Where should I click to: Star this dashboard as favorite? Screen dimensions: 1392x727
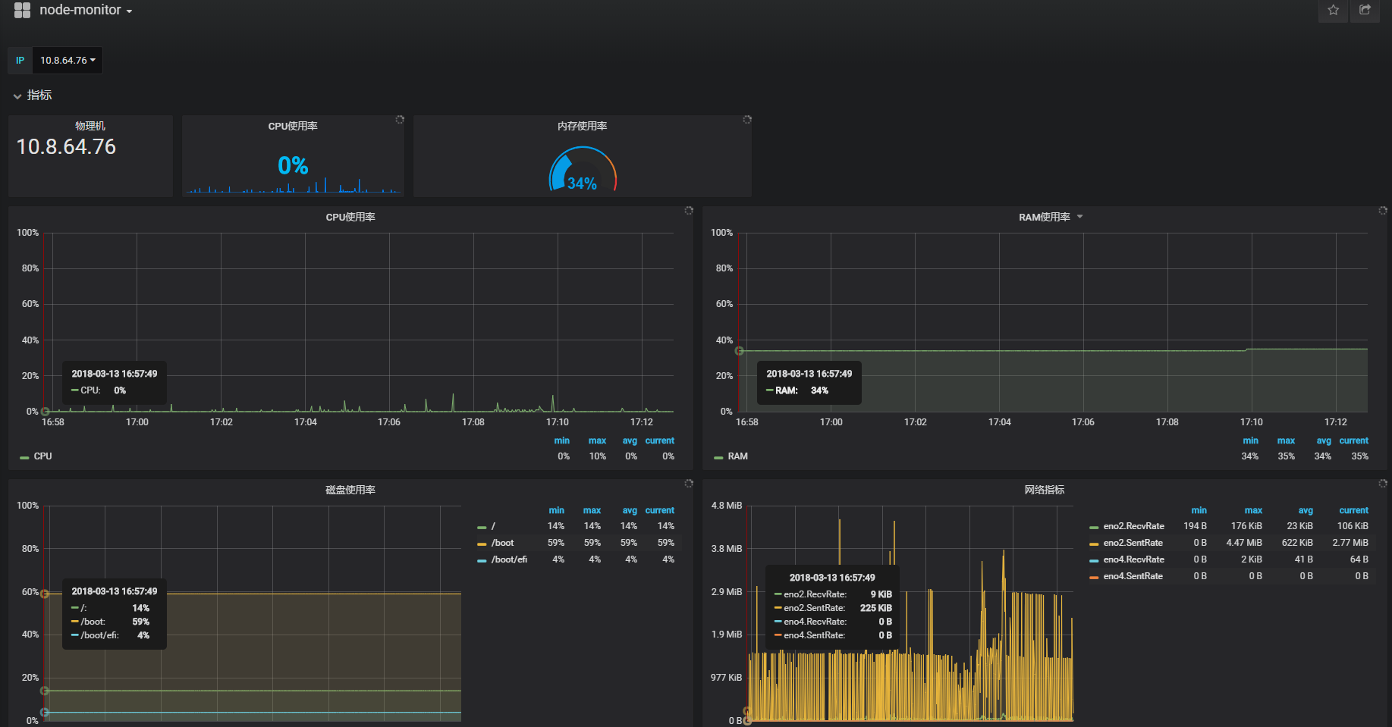[1333, 11]
